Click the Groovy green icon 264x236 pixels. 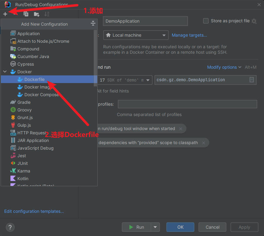click(13, 110)
